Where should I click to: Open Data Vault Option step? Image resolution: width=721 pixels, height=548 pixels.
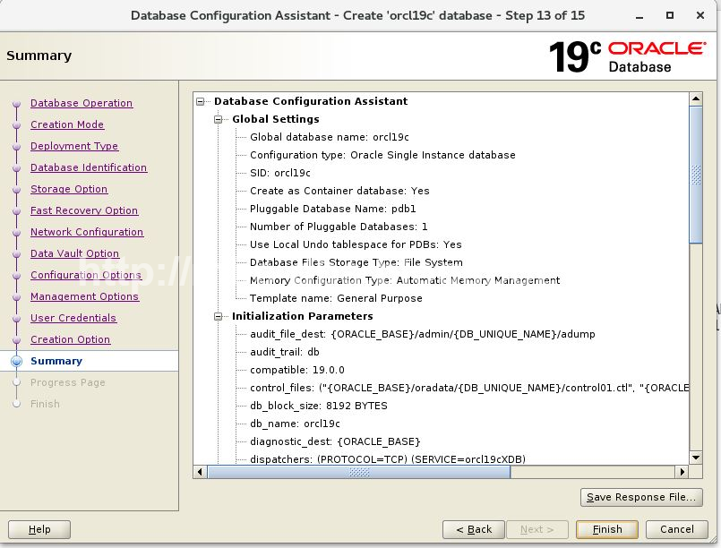[x=74, y=253]
